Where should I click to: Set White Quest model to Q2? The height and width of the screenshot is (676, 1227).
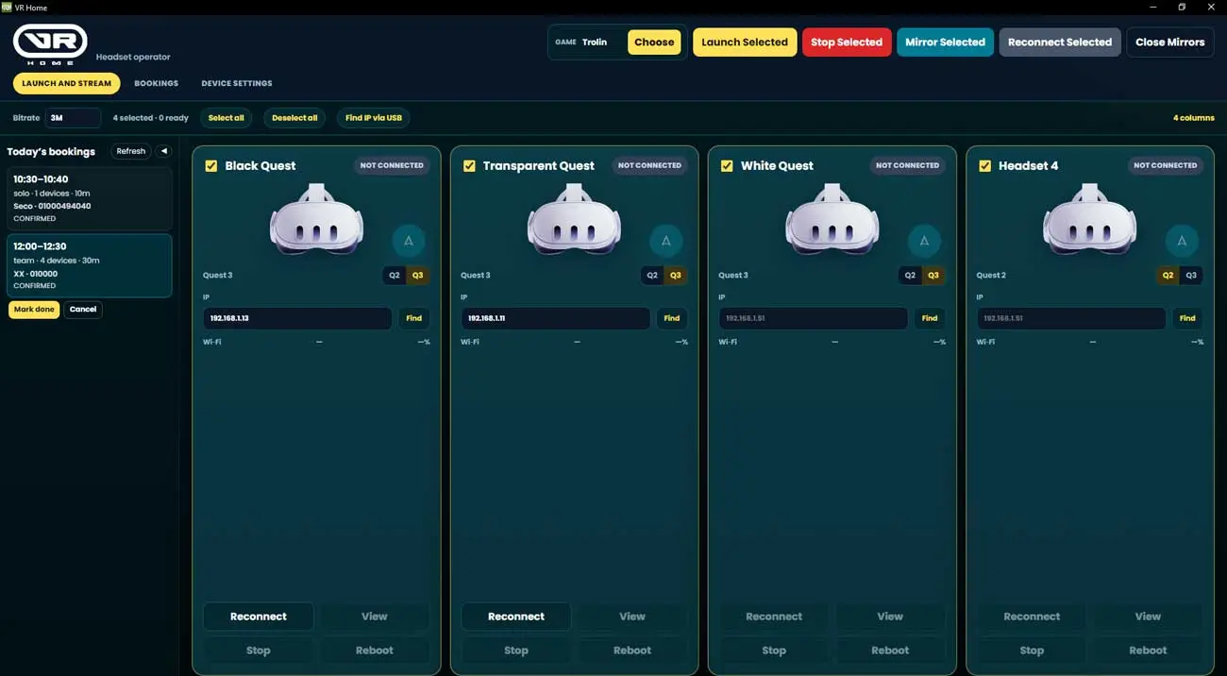pyautogui.click(x=910, y=276)
